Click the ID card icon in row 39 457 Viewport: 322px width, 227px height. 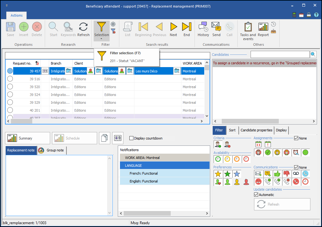pos(45,71)
